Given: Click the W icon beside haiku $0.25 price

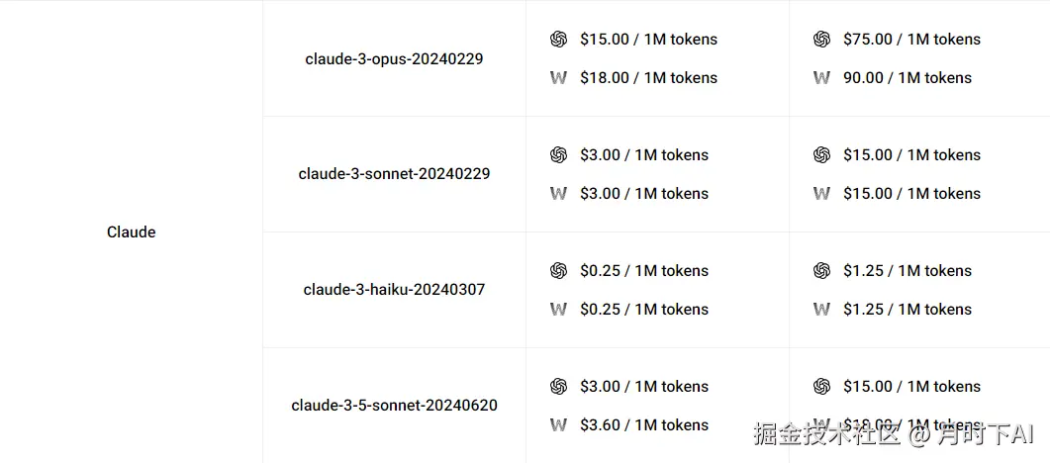Looking at the screenshot, I should pyautogui.click(x=558, y=310).
